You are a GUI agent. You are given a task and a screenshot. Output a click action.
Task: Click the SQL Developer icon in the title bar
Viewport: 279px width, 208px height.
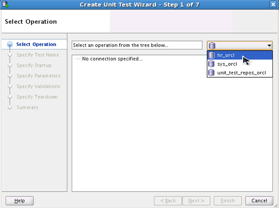[6, 4]
